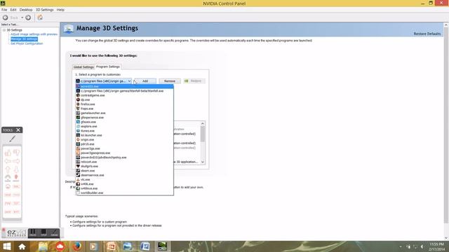Go back with the Back arrow button
The image size is (449, 252).
coord(5,17)
